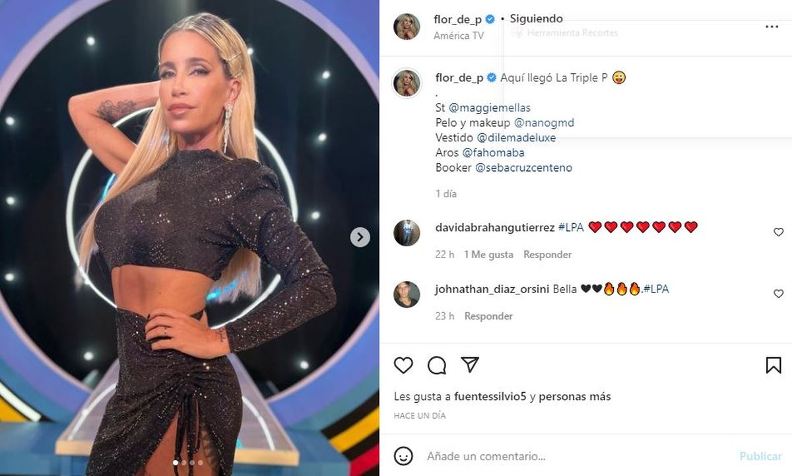792x476 pixels.
Task: Open comments with the speech bubble icon
Action: pyautogui.click(x=436, y=365)
